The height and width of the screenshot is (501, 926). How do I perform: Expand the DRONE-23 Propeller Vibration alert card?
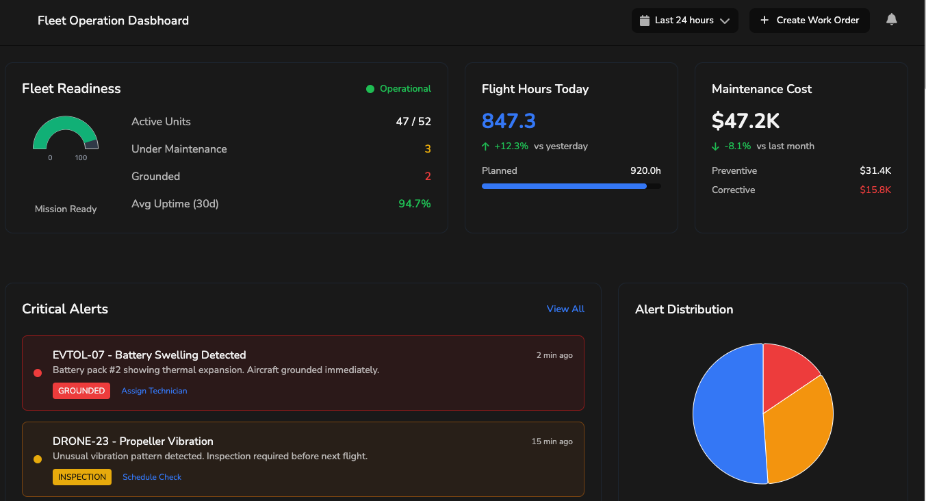[303, 459]
